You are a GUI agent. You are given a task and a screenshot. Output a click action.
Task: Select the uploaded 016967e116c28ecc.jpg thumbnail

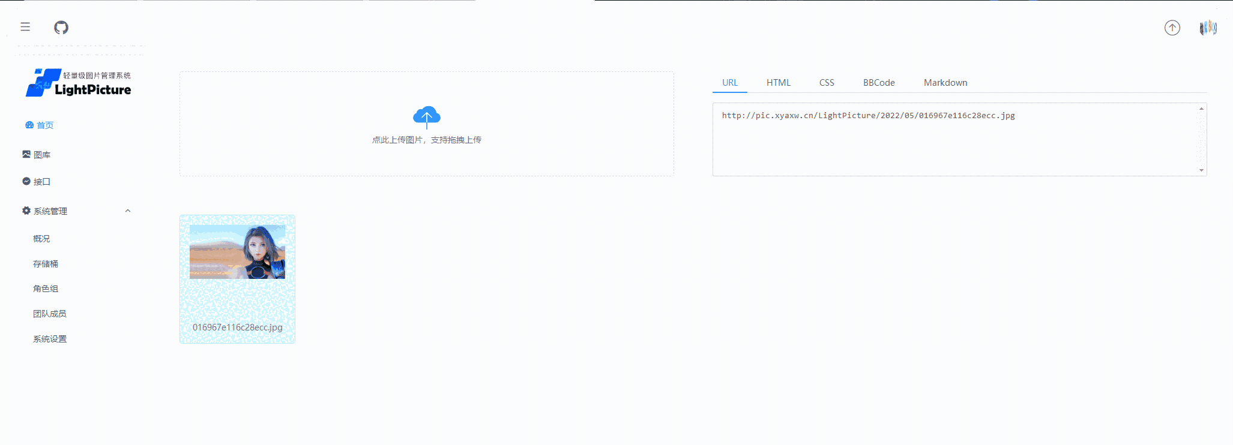point(237,252)
